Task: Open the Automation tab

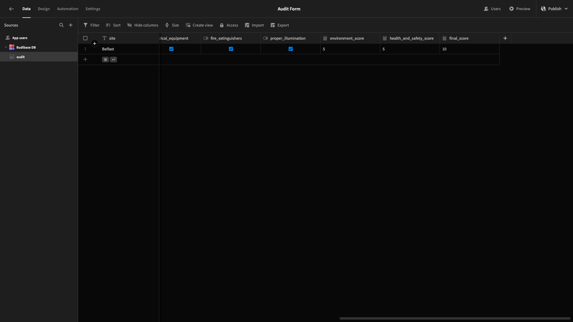Action: (68, 9)
